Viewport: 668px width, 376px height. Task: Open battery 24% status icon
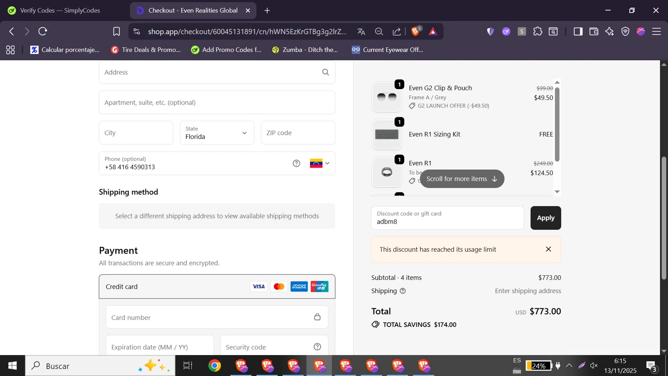click(538, 366)
